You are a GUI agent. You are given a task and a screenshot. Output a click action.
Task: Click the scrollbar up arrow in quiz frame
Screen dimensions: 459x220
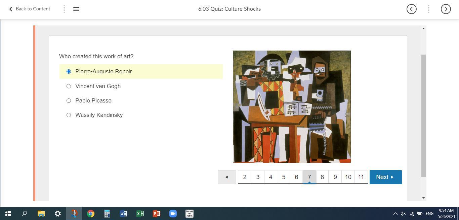[423, 28]
